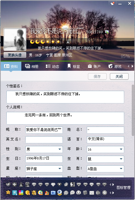Image resolution: width=135 pixels, height=200 pixels.
Task: Click the QT speech bubble icon
Action: pos(72,193)
